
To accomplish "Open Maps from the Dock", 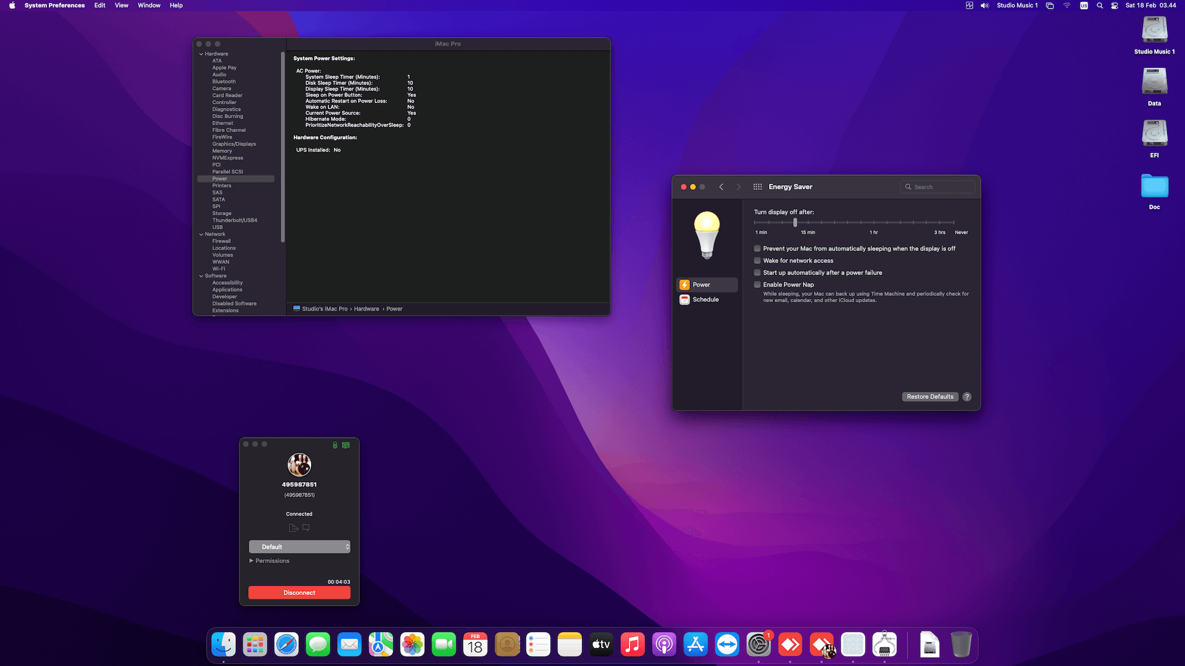I will pyautogui.click(x=381, y=645).
